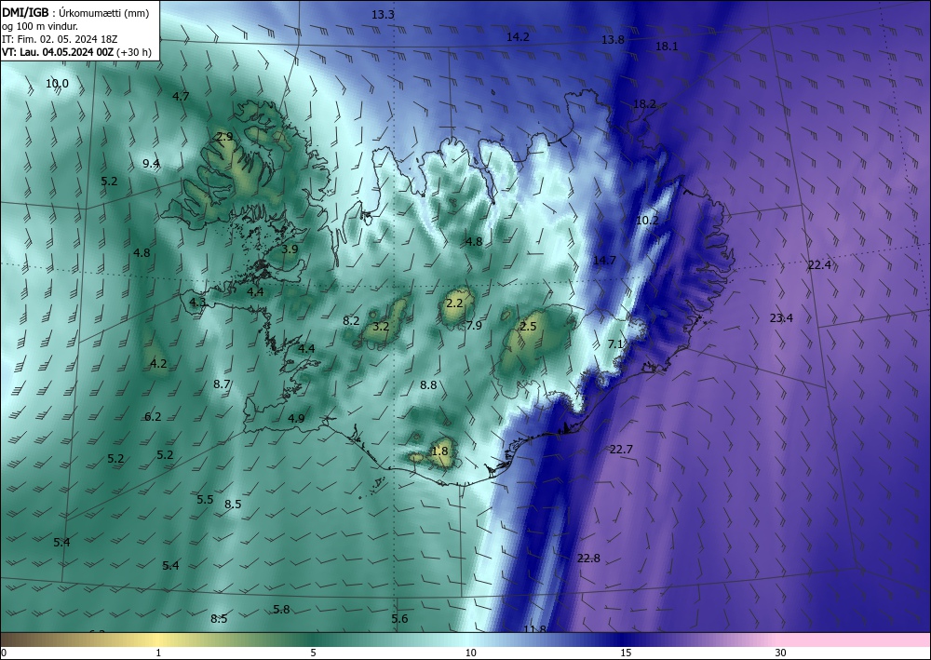
Task: Select the valid time "VT: Lau. 04.05.2024 00Z"
Action: [x=58, y=52]
